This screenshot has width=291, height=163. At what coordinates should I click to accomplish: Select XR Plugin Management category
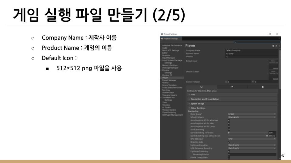click(172, 115)
